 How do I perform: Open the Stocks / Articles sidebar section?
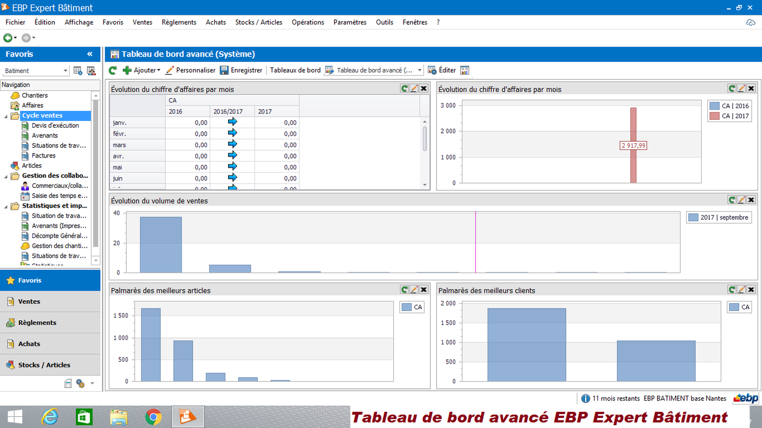pos(44,364)
